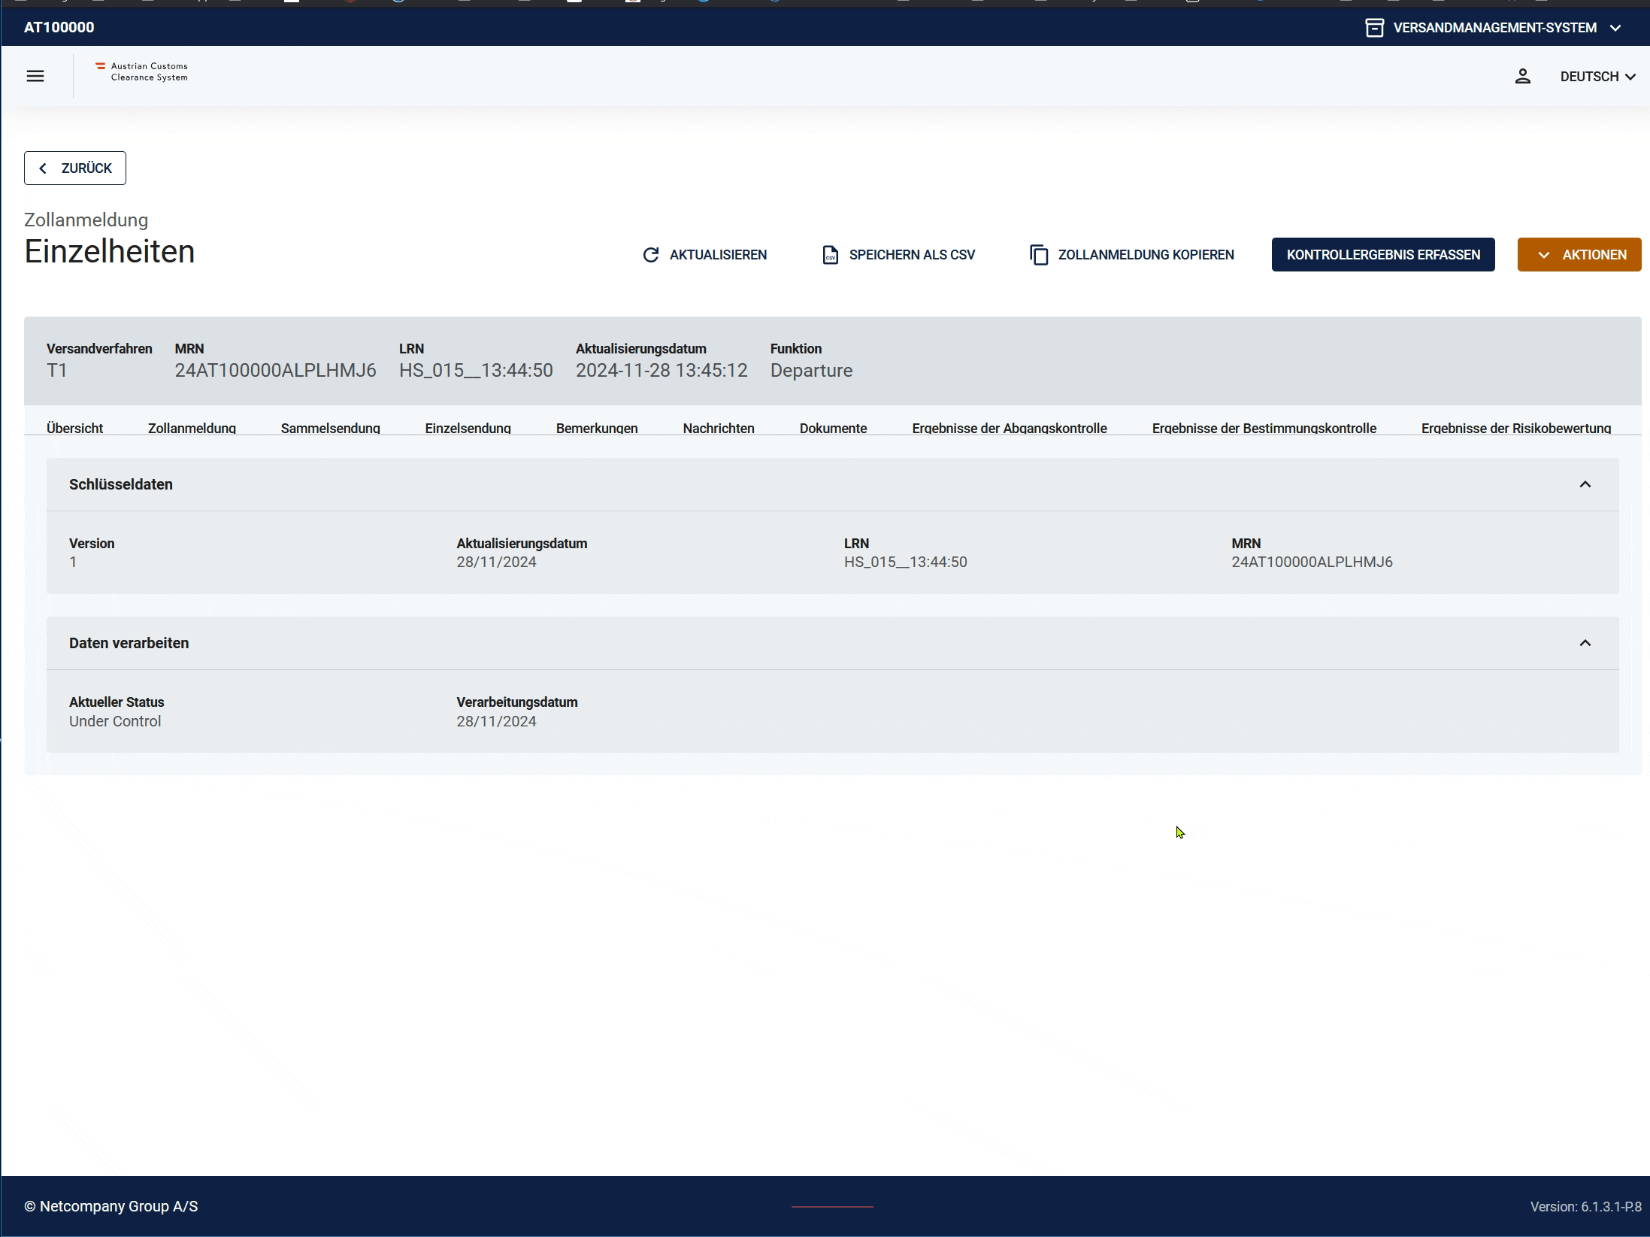
Task: Collapse the Schlüsseldaten section
Action: pyautogui.click(x=1585, y=484)
